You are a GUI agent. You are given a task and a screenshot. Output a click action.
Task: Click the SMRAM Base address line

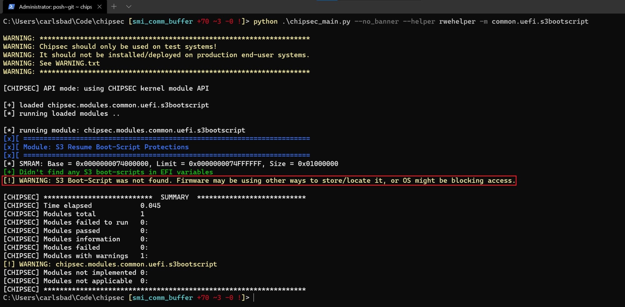tap(170, 164)
